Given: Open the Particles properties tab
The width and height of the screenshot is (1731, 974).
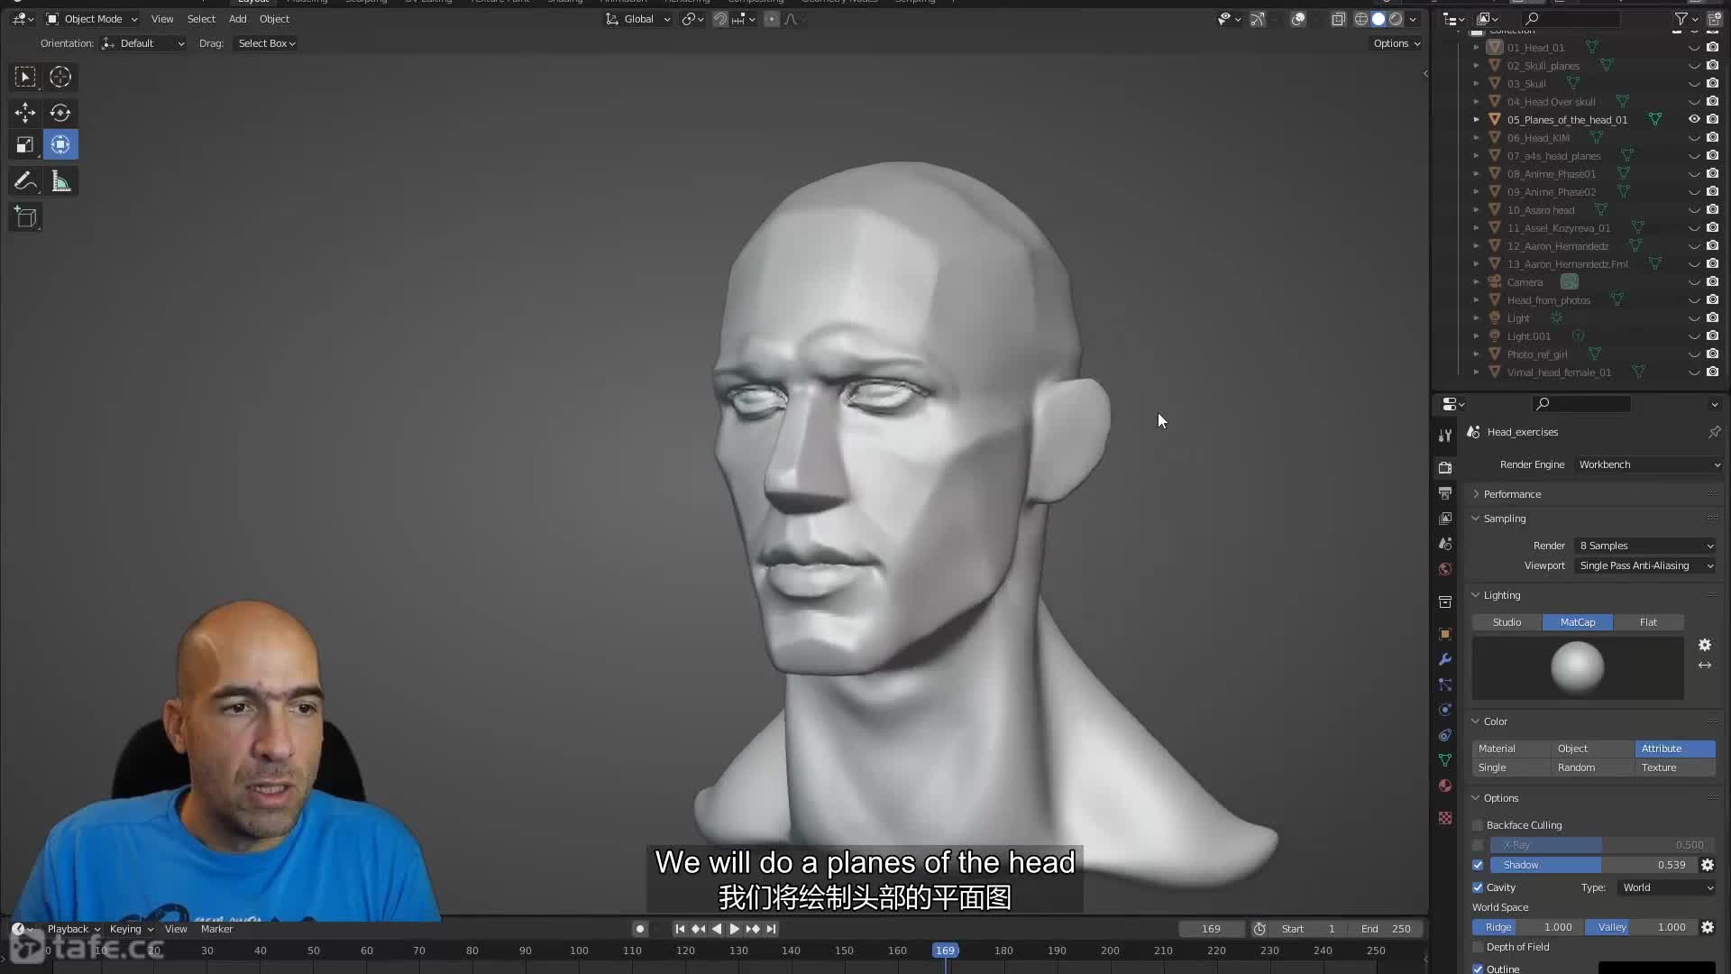Looking at the screenshot, I should 1445,685.
